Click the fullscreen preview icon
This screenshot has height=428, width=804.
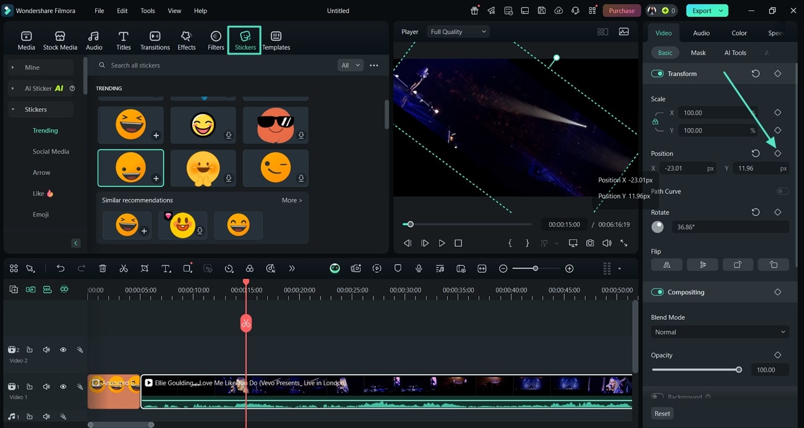623,243
